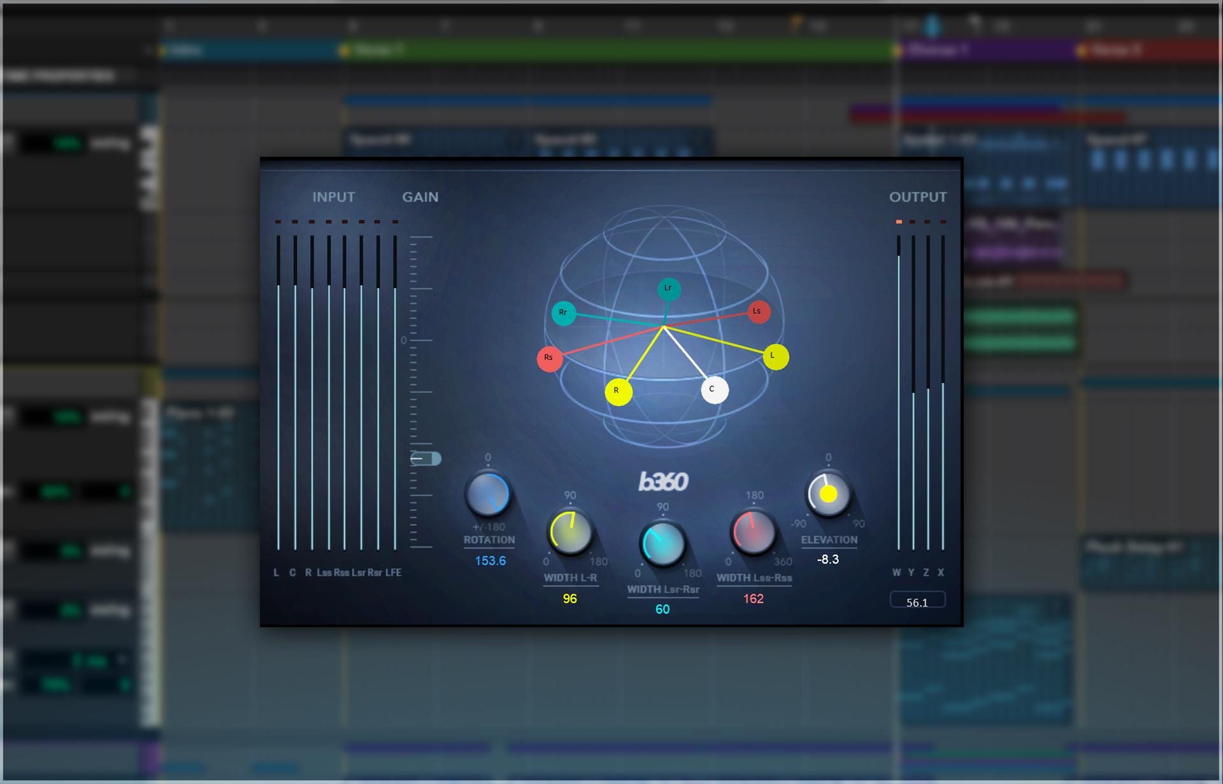Viewport: 1223px width, 784px height.
Task: Click the ROTATION label
Action: tap(489, 540)
